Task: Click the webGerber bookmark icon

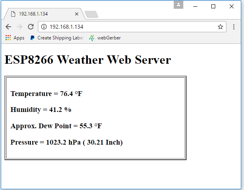Action: [92, 38]
